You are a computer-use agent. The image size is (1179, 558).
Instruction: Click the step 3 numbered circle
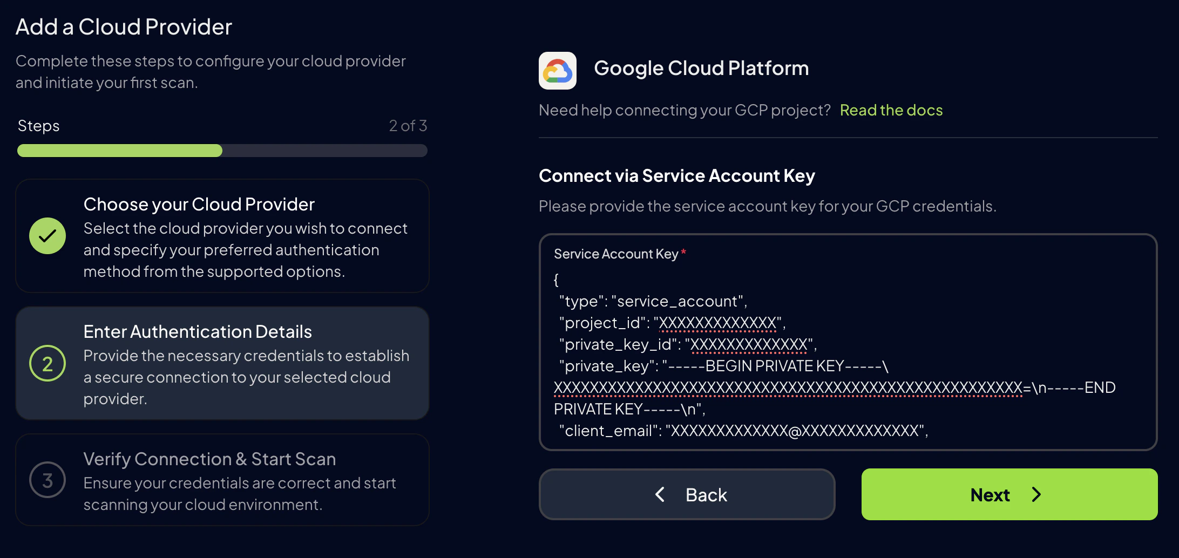(x=48, y=479)
